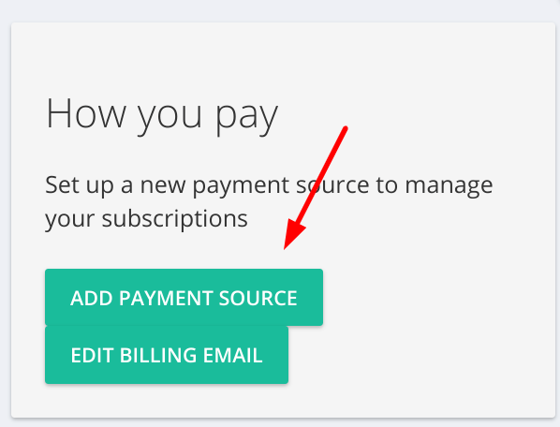Click the word "PAYMENT" on the green button

[x=165, y=298]
